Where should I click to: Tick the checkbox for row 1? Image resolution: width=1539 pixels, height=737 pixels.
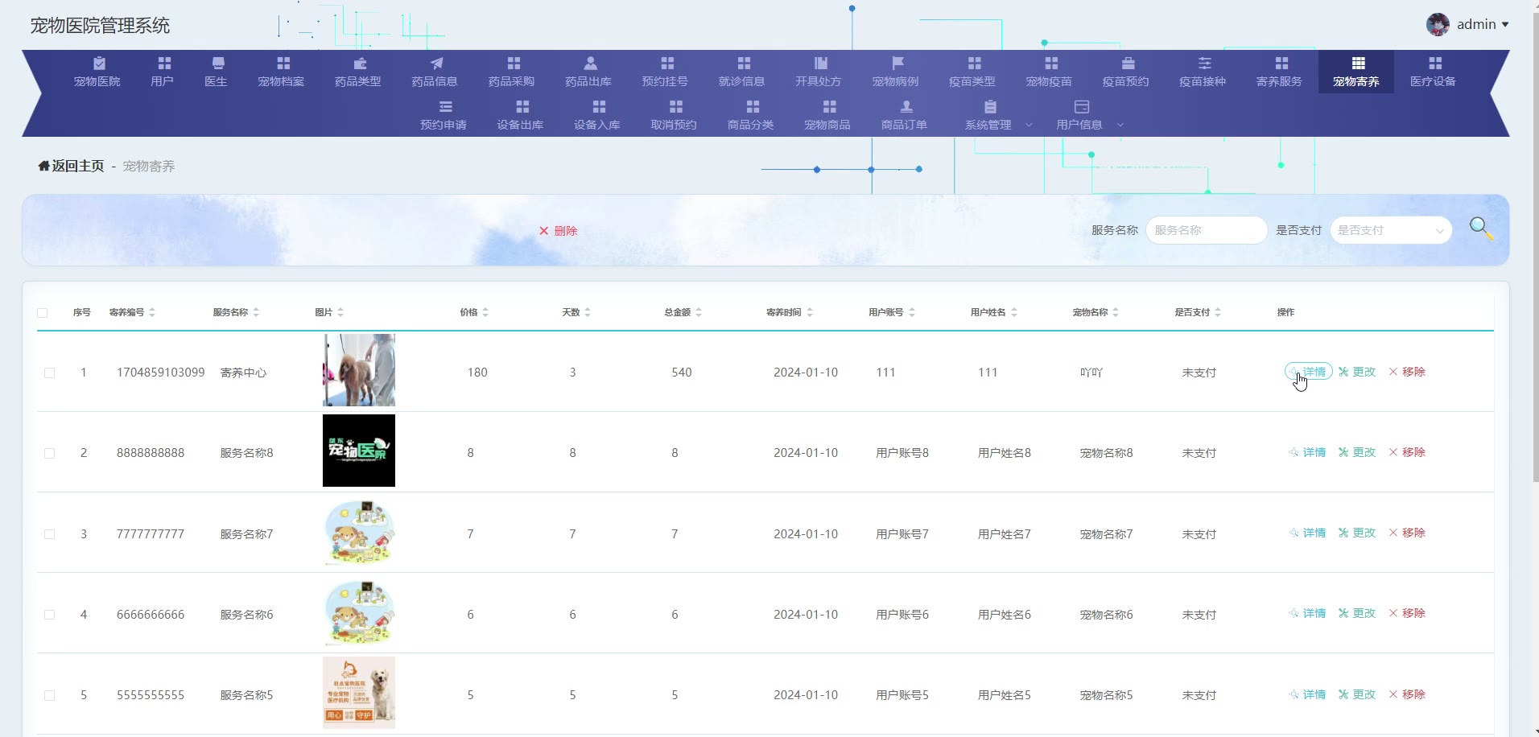pos(49,373)
